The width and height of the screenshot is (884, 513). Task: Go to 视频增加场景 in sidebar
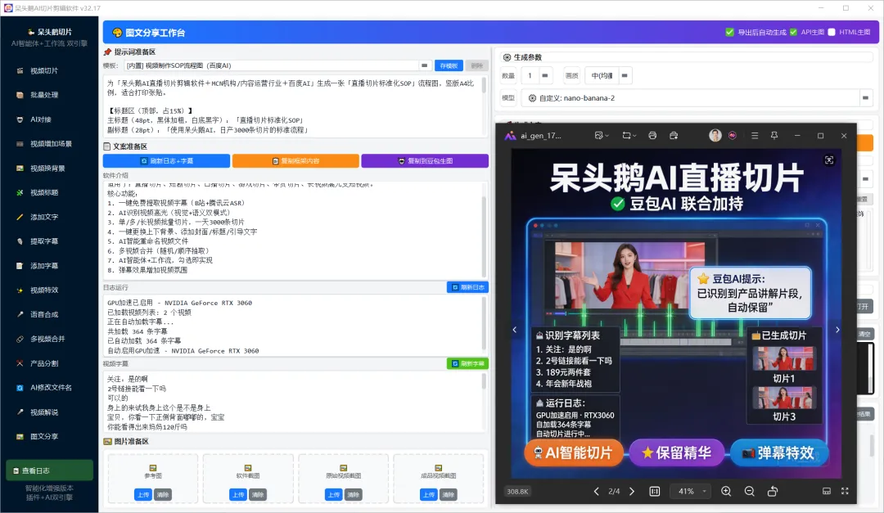click(x=51, y=144)
